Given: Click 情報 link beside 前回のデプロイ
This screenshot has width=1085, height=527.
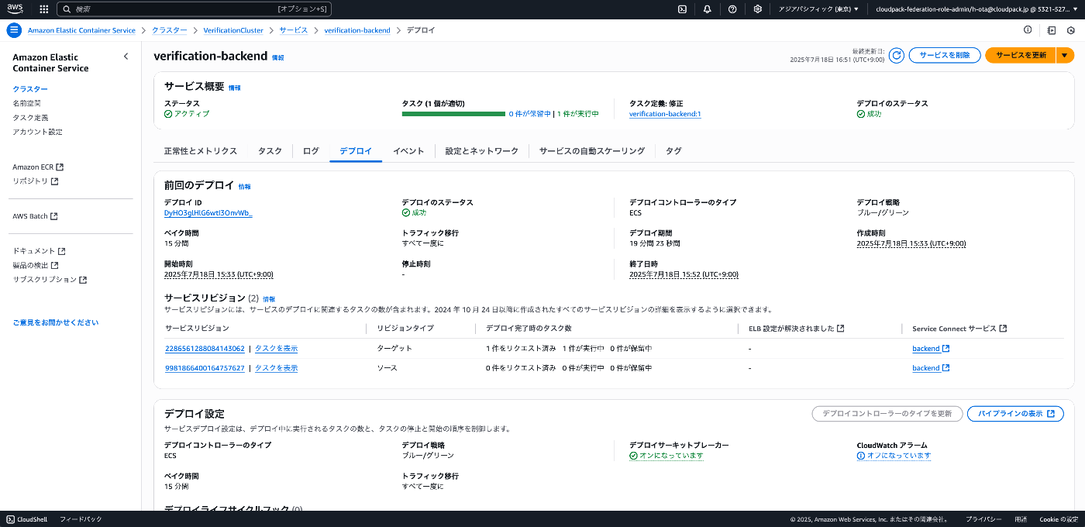Looking at the screenshot, I should [244, 187].
